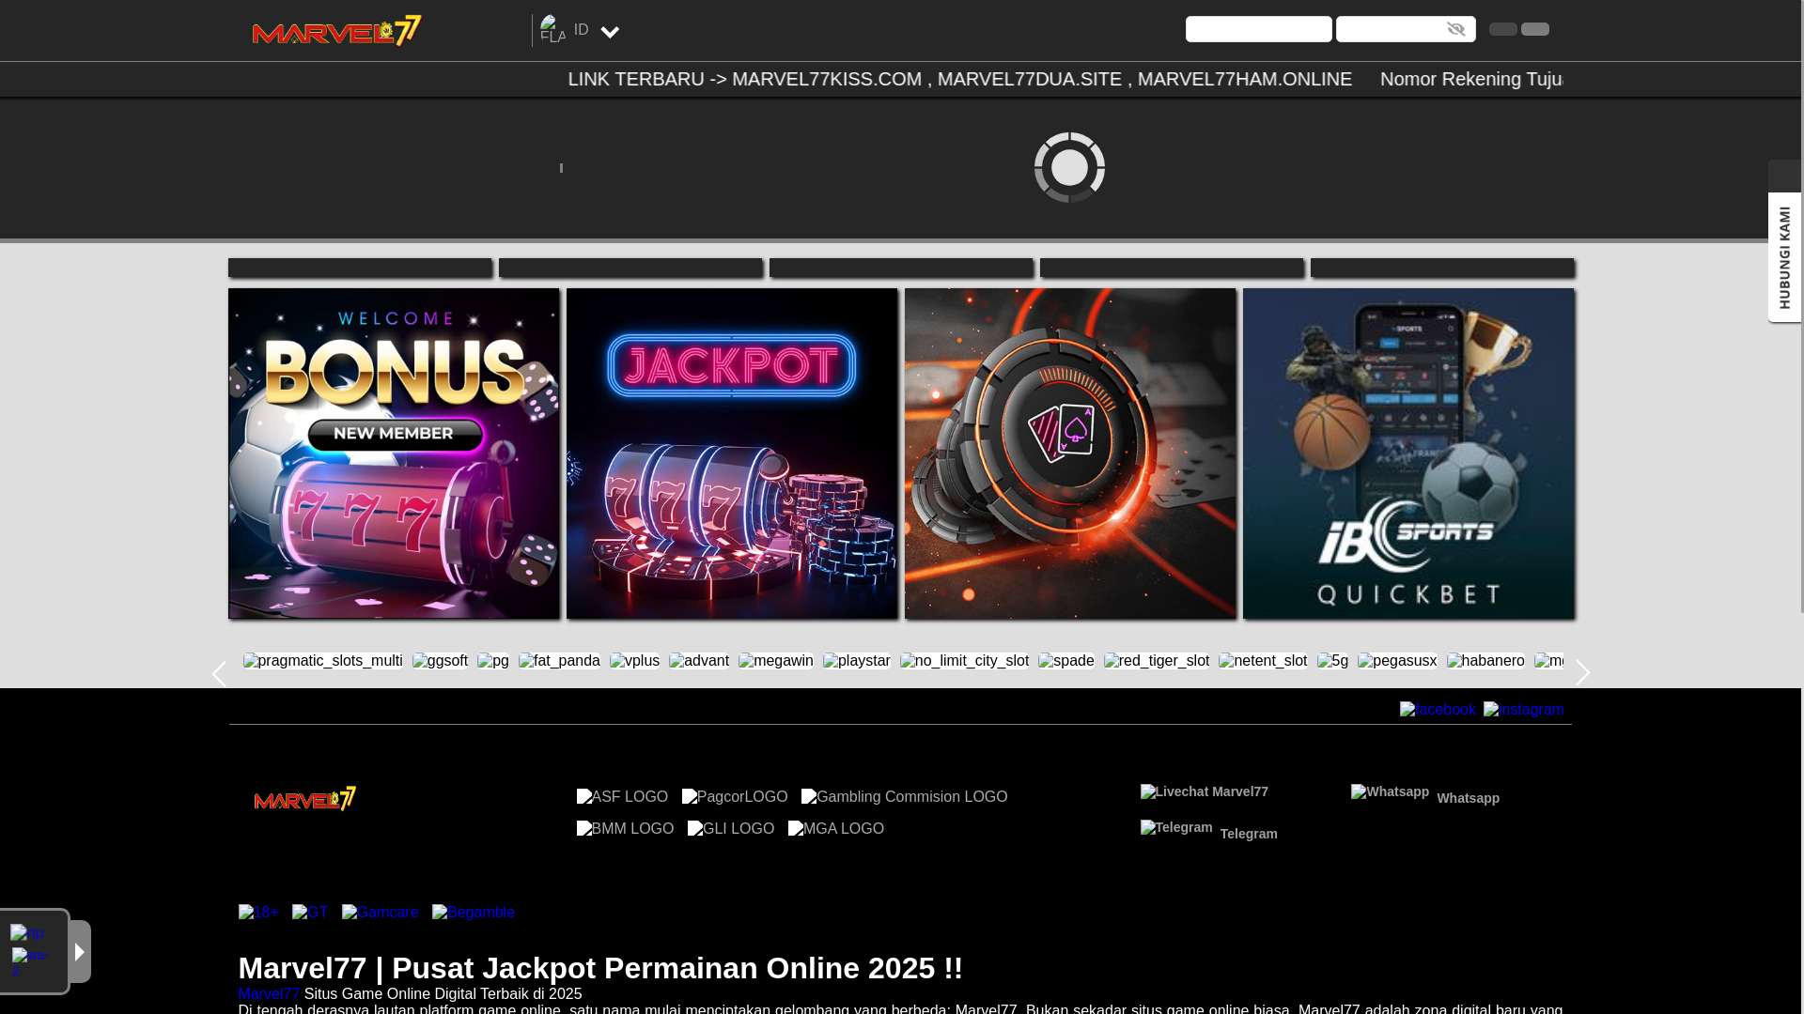The width and height of the screenshot is (1804, 1014).
Task: Show next providers with right arrow
Action: [x=1583, y=673]
